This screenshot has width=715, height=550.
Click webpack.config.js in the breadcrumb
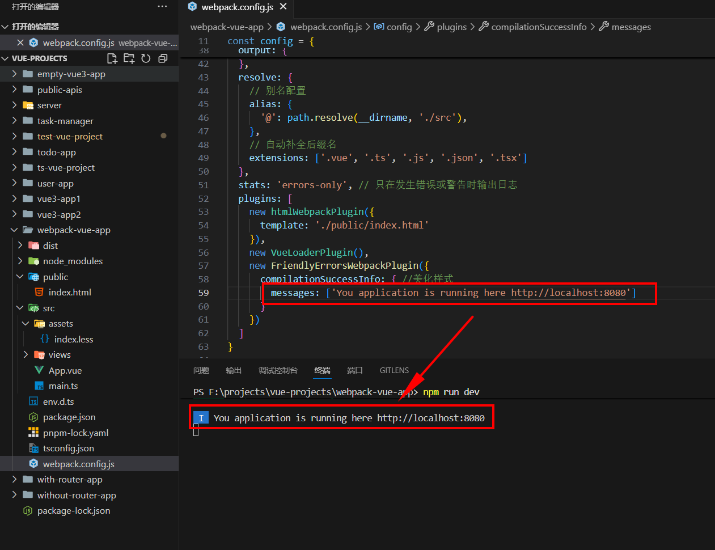pyautogui.click(x=326, y=27)
